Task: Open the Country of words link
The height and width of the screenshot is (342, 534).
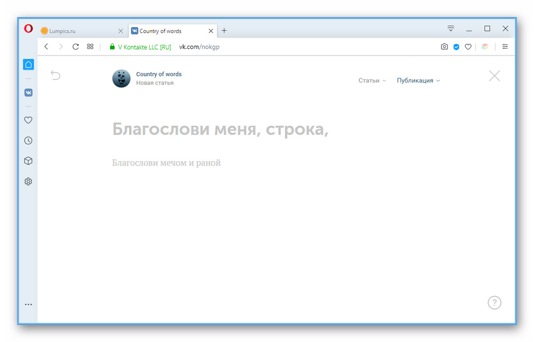Action: (159, 74)
